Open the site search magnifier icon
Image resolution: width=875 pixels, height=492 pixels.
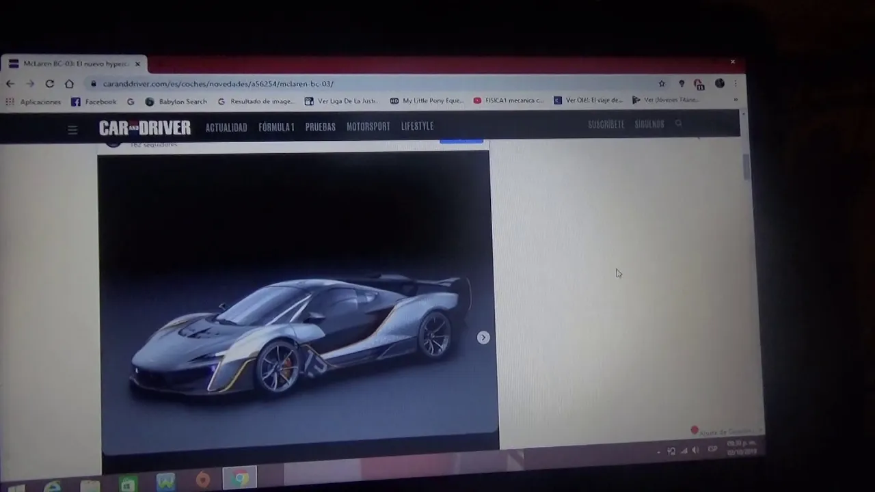(679, 124)
